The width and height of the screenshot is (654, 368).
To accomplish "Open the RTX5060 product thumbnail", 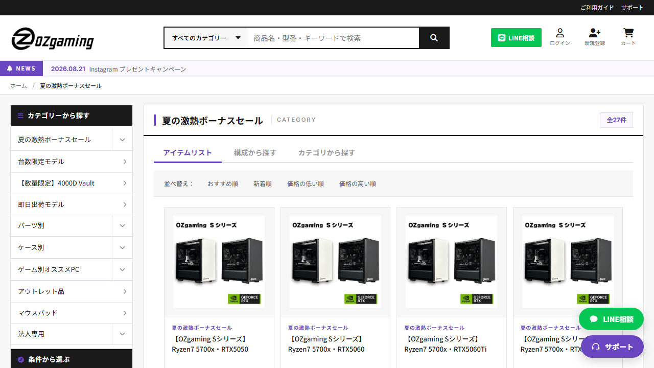I will (335, 262).
